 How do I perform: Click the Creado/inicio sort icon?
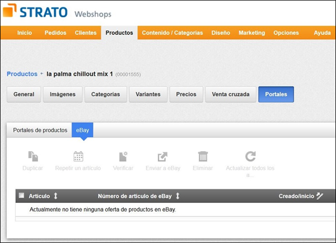click(320, 196)
